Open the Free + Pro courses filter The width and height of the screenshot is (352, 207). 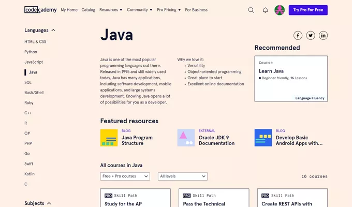click(x=125, y=176)
